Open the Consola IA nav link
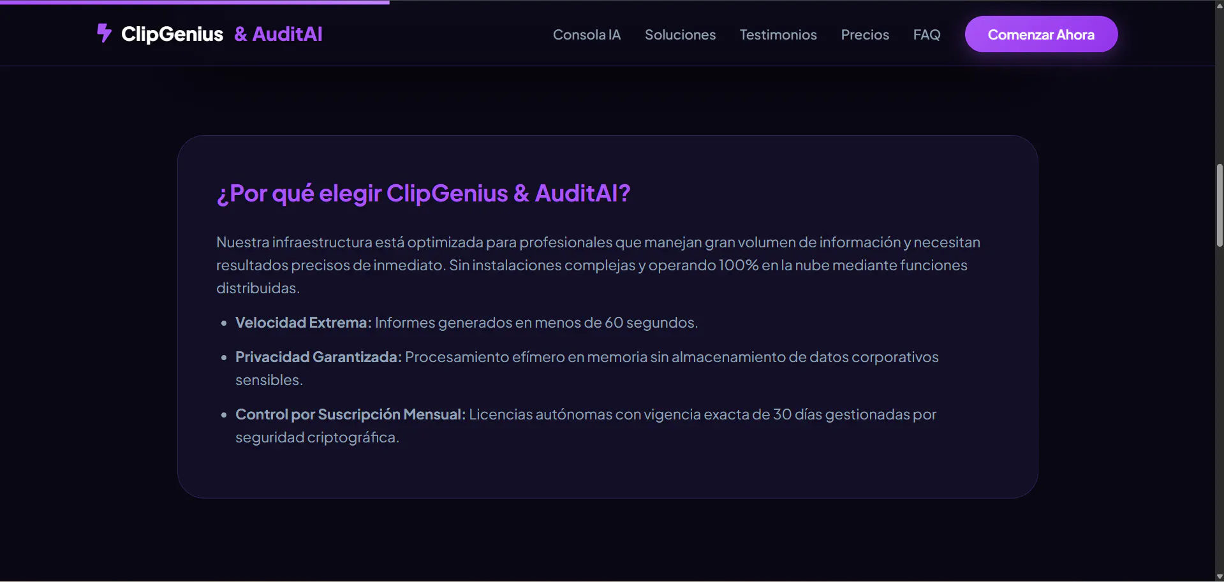 587,34
